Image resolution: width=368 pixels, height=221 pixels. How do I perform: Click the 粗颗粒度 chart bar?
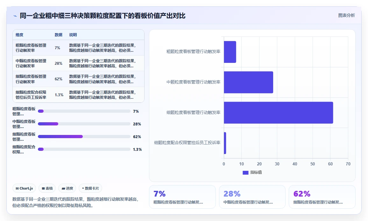pos(230,52)
